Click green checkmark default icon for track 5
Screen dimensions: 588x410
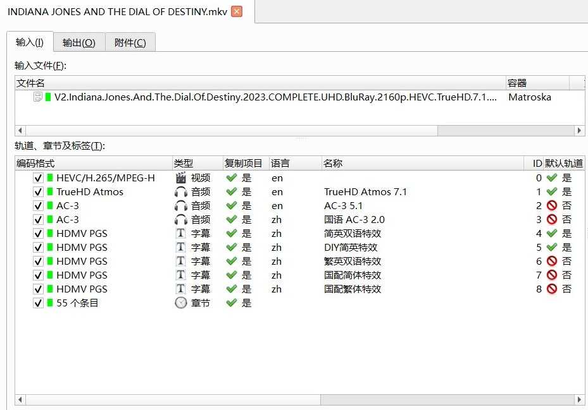[551, 248]
